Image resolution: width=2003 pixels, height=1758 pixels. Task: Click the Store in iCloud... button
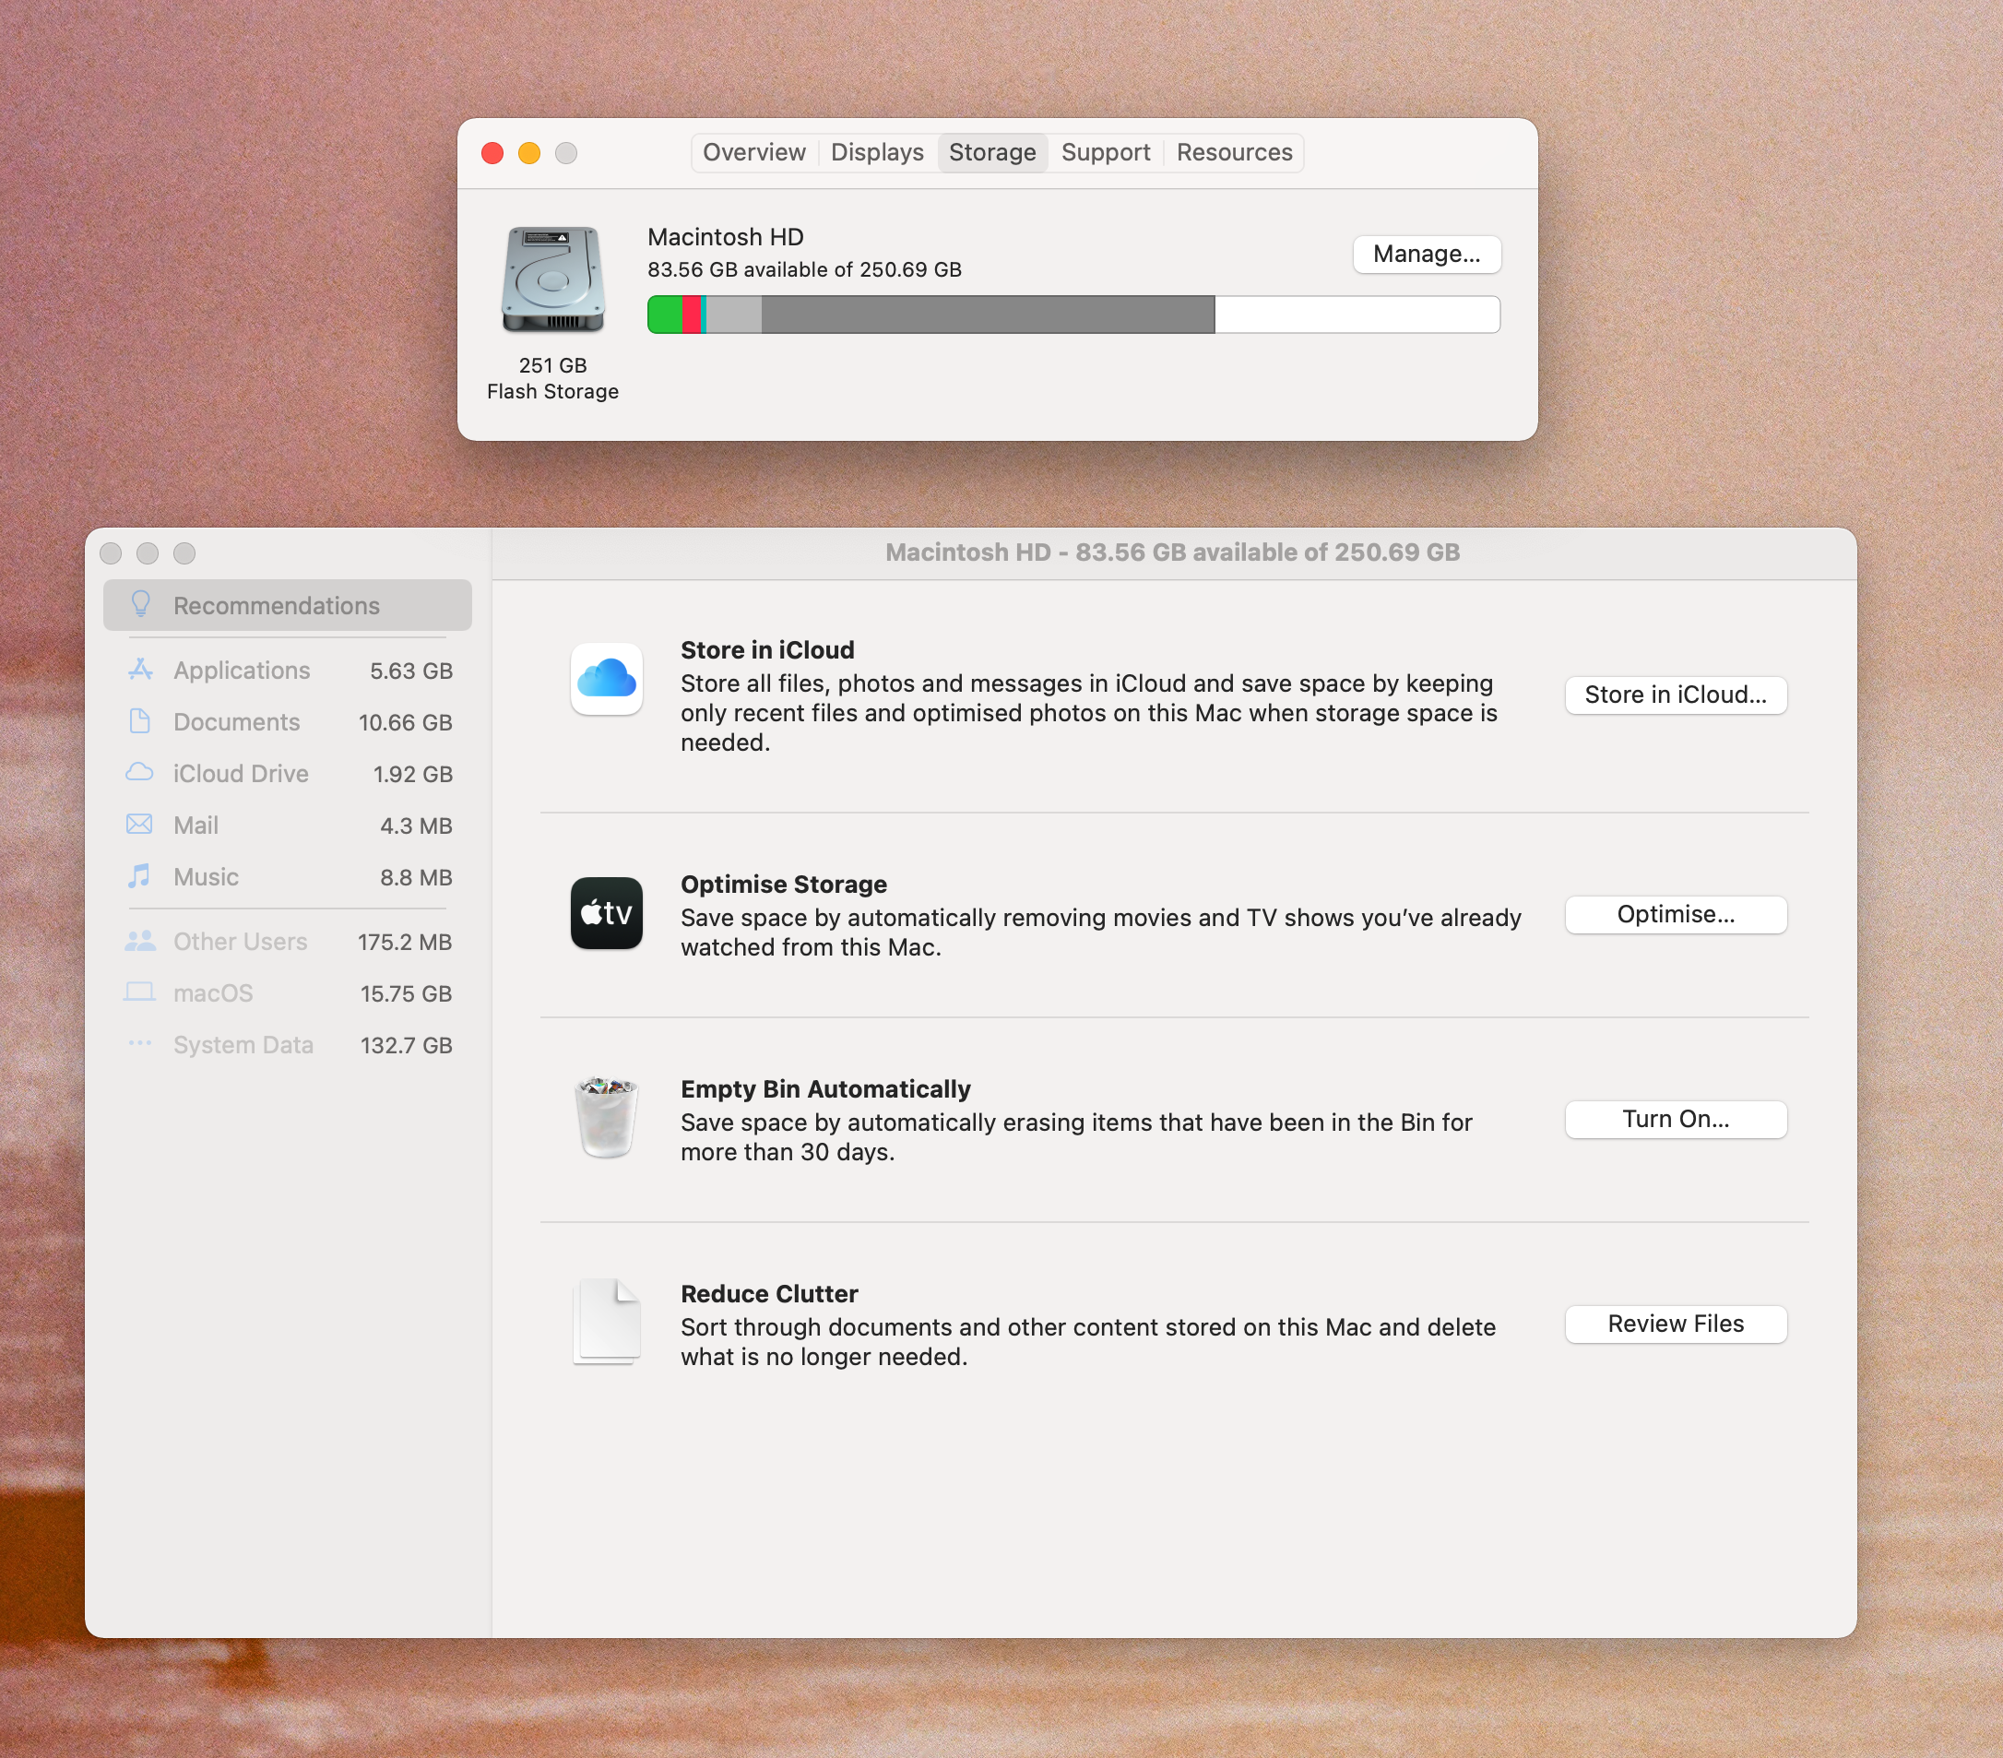1675,695
